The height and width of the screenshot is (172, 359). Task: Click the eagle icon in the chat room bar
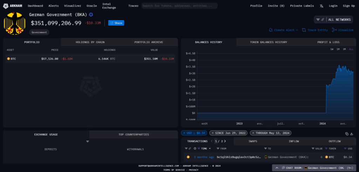pos(306,168)
